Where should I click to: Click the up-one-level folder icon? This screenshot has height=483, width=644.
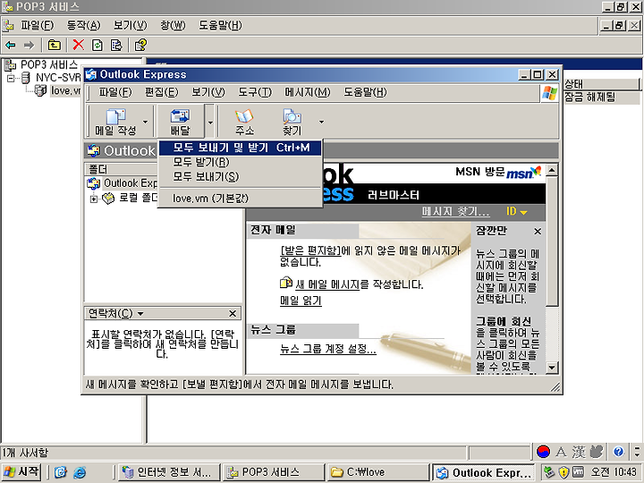click(54, 45)
